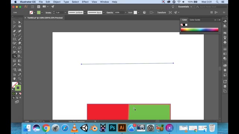
Task: Select the Pen tool
Action: (14, 31)
